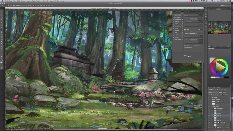The image size is (233, 131).
Task: Select the Clone Stamp tool
Action: pyautogui.click(x=2, y=32)
